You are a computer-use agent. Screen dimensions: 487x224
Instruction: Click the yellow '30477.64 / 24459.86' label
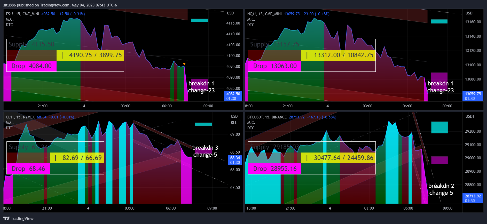click(x=338, y=158)
